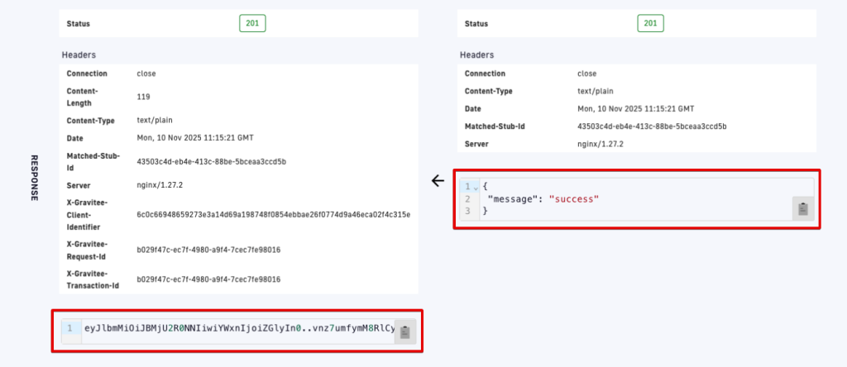Select left panel Date header value
The image size is (847, 367).
(195, 138)
